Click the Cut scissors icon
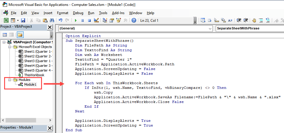The height and width of the screenshot is (133, 284). (x=31, y=20)
